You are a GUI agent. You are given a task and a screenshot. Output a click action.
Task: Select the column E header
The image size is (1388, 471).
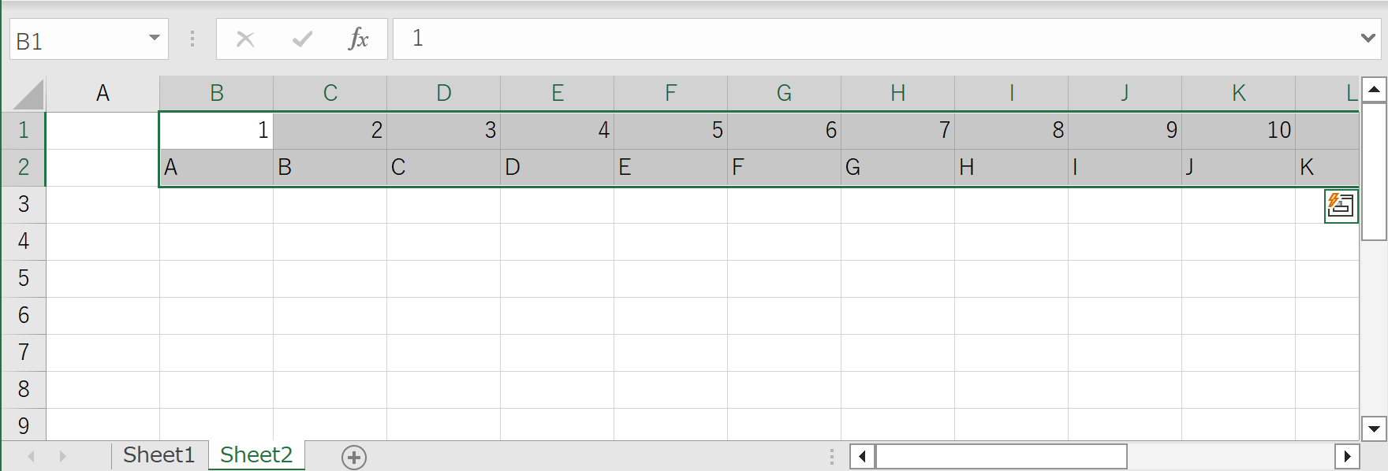click(x=558, y=94)
